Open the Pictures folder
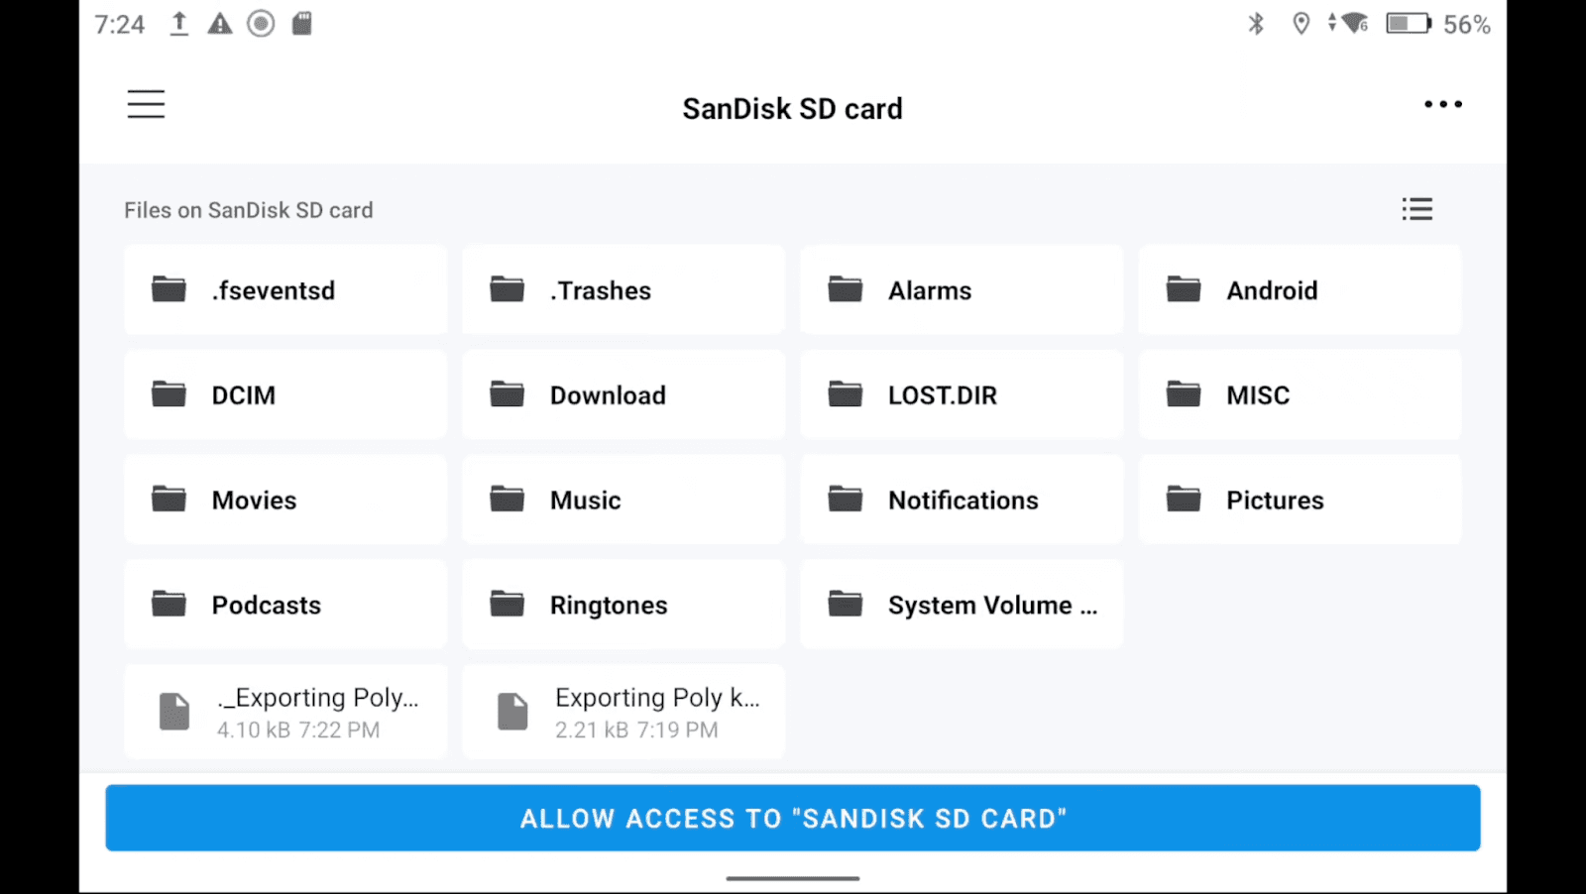Screen dimensions: 1586x894 [1300, 500]
